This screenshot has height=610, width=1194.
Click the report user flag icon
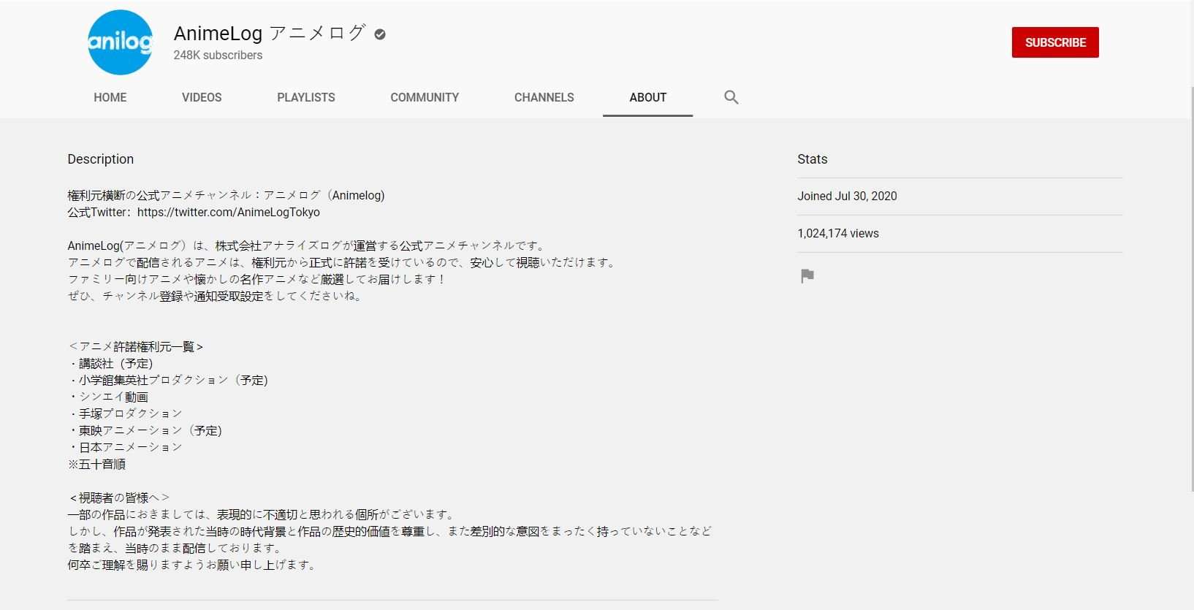[x=807, y=276]
